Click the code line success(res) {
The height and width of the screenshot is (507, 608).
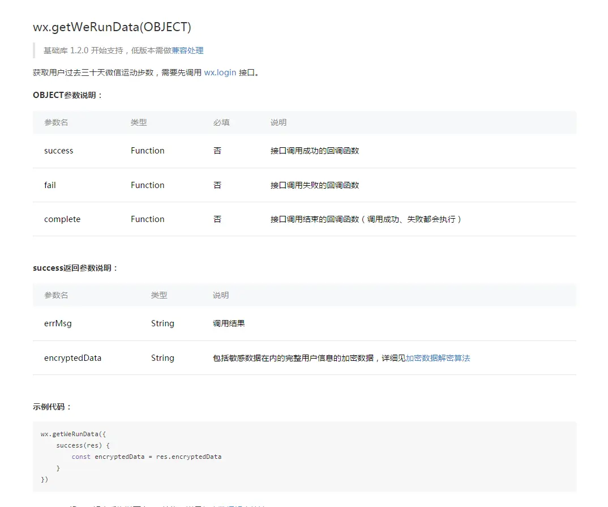[x=83, y=445]
